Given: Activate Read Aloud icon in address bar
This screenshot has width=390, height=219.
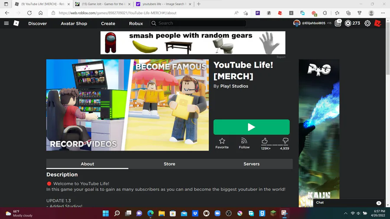Looking at the screenshot, I should pyautogui.click(x=236, y=13).
